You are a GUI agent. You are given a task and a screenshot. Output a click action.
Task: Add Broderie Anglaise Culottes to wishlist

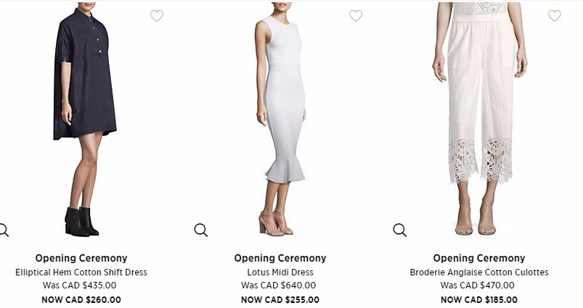point(555,16)
